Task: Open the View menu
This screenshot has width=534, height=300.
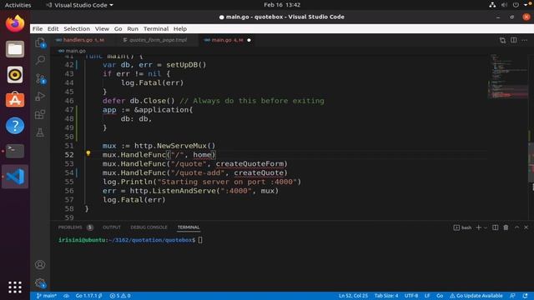Action: [102, 29]
